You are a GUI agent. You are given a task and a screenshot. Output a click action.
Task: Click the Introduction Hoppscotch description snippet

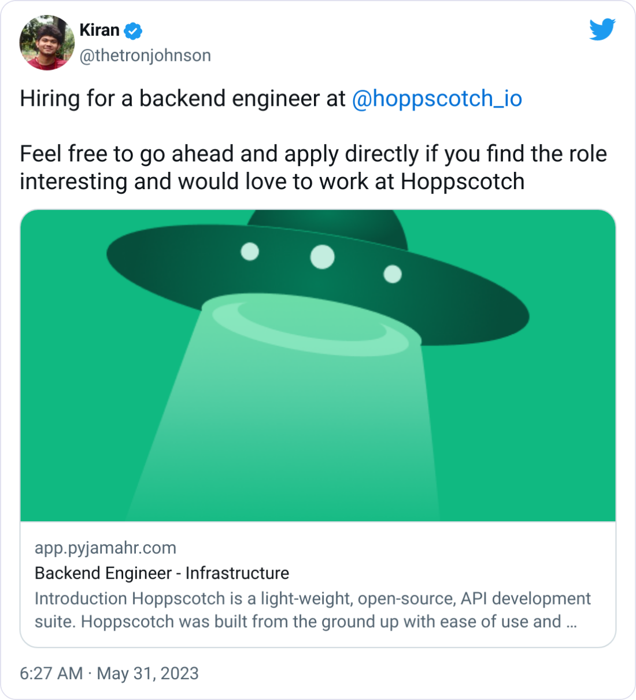tap(312, 610)
